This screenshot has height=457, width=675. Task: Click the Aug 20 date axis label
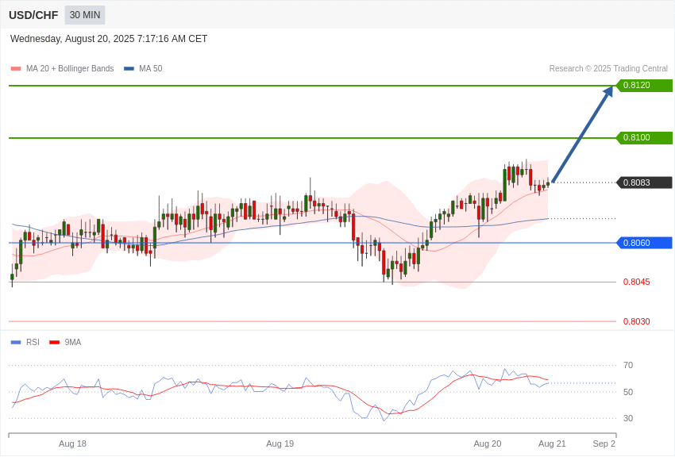[x=488, y=444]
